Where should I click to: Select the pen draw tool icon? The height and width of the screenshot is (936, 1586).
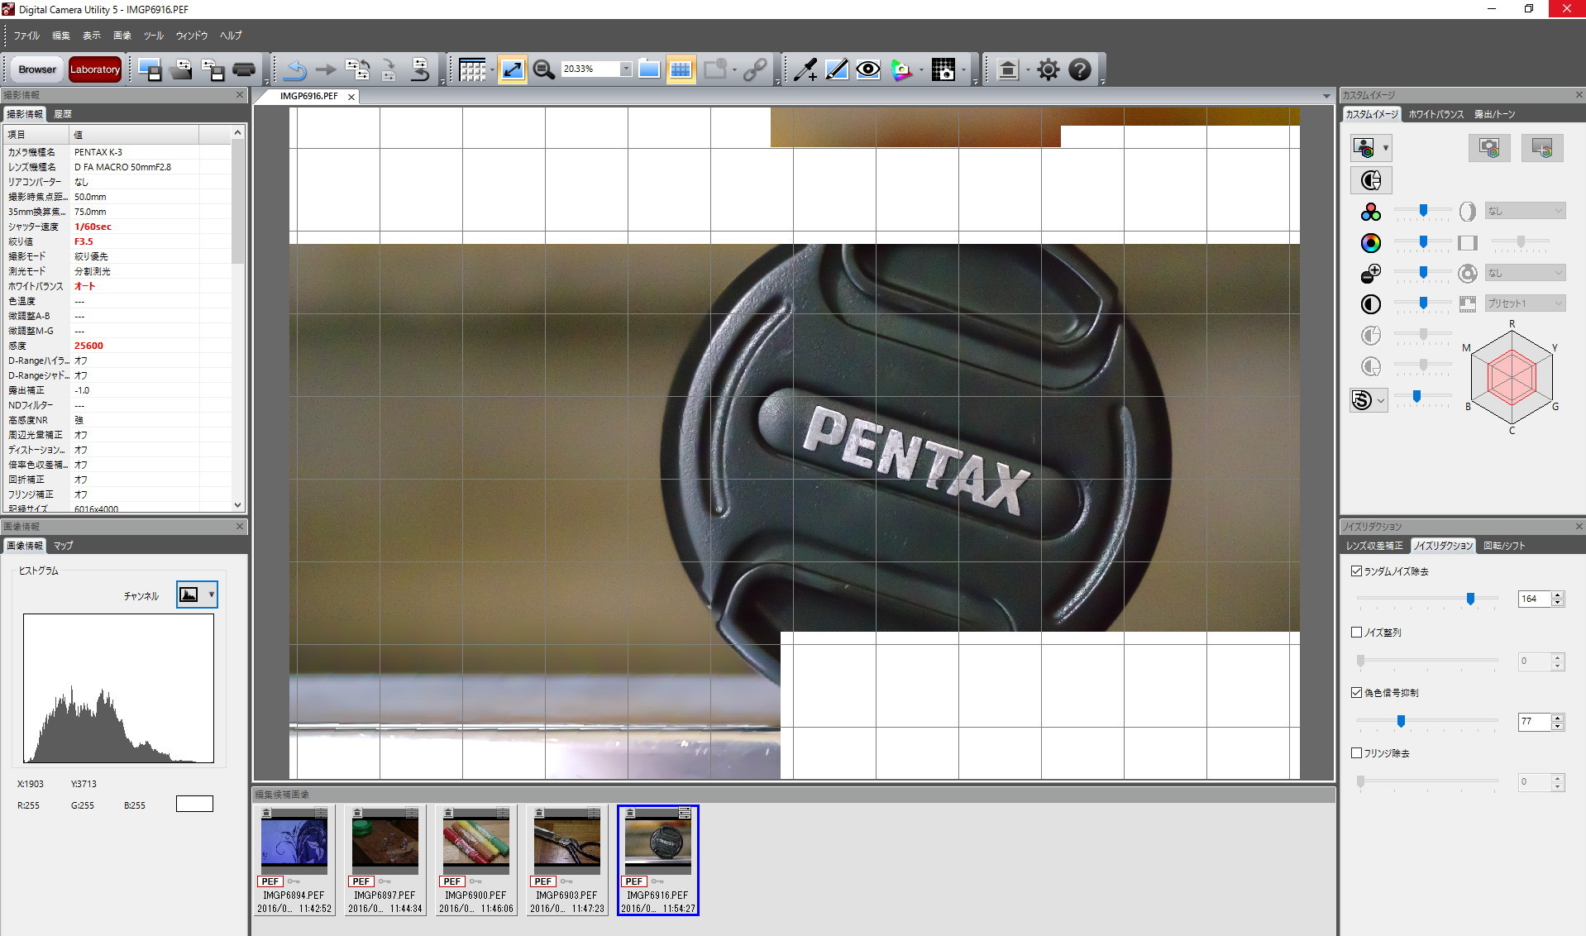click(x=837, y=70)
